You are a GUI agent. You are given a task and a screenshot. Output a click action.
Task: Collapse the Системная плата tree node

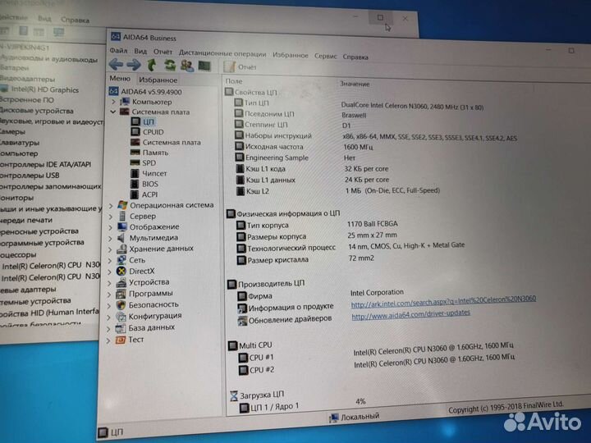[x=112, y=112]
